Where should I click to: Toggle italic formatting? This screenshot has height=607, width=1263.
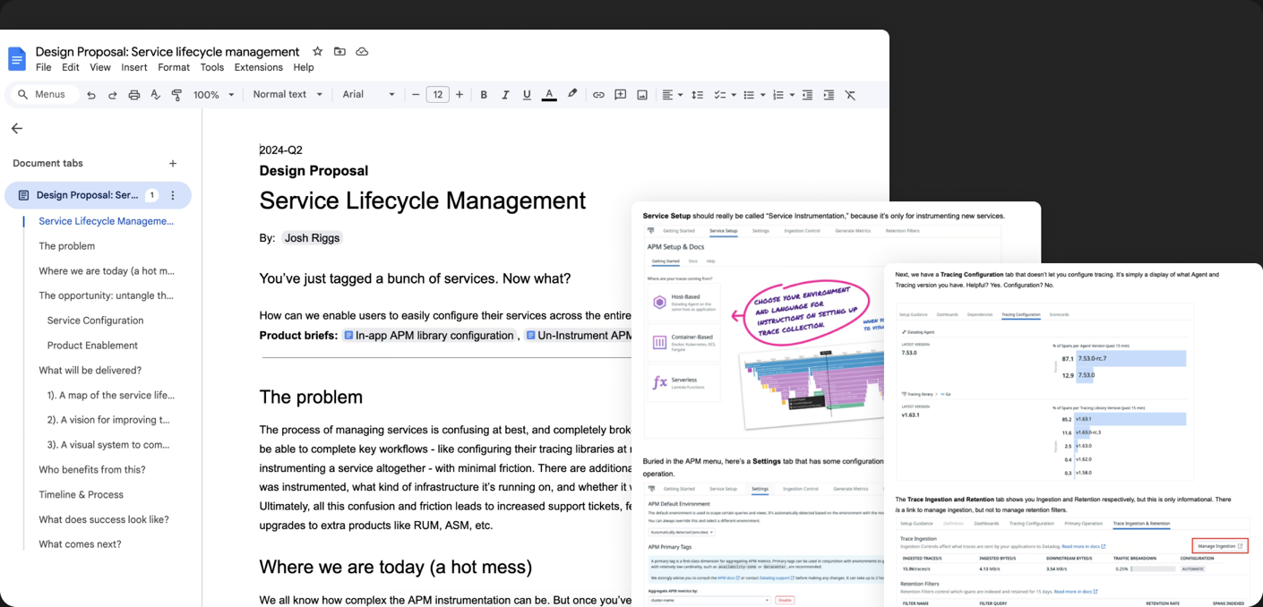pos(505,95)
